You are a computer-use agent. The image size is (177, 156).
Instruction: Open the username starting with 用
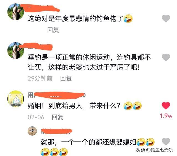click(56, 95)
